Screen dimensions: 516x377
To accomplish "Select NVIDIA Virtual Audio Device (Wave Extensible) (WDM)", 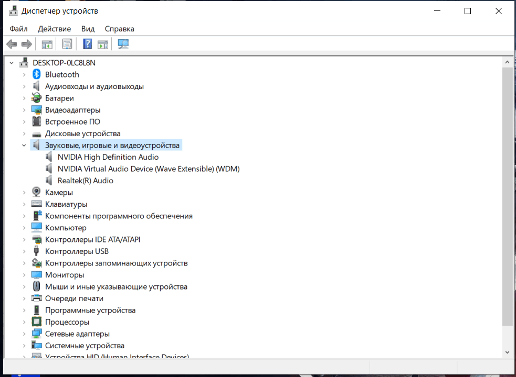I will click(149, 169).
